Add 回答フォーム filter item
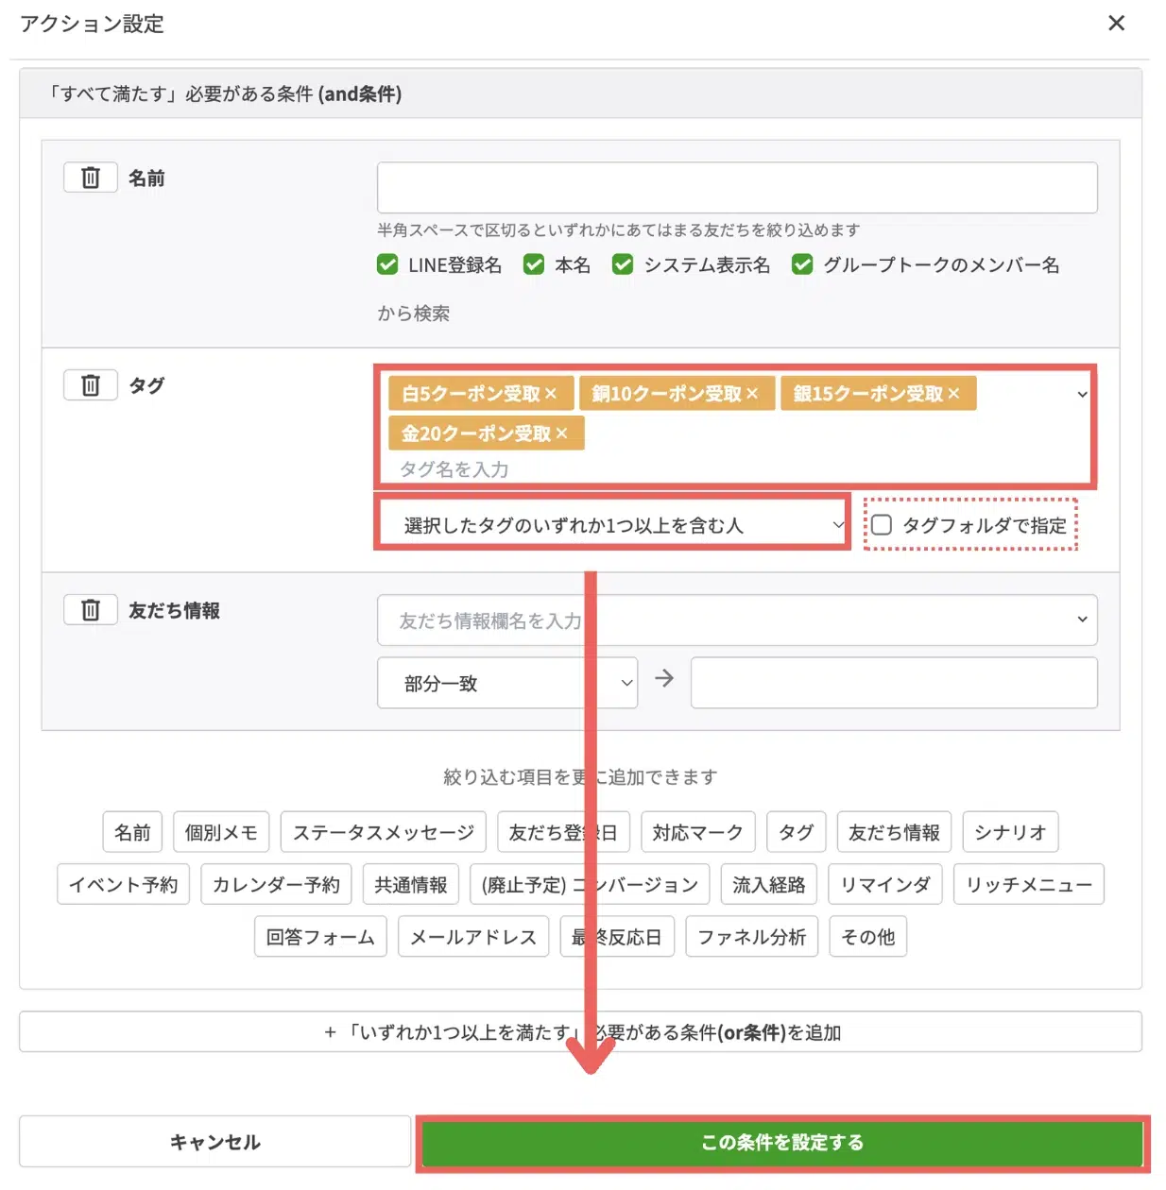The image size is (1166, 1190). (320, 937)
